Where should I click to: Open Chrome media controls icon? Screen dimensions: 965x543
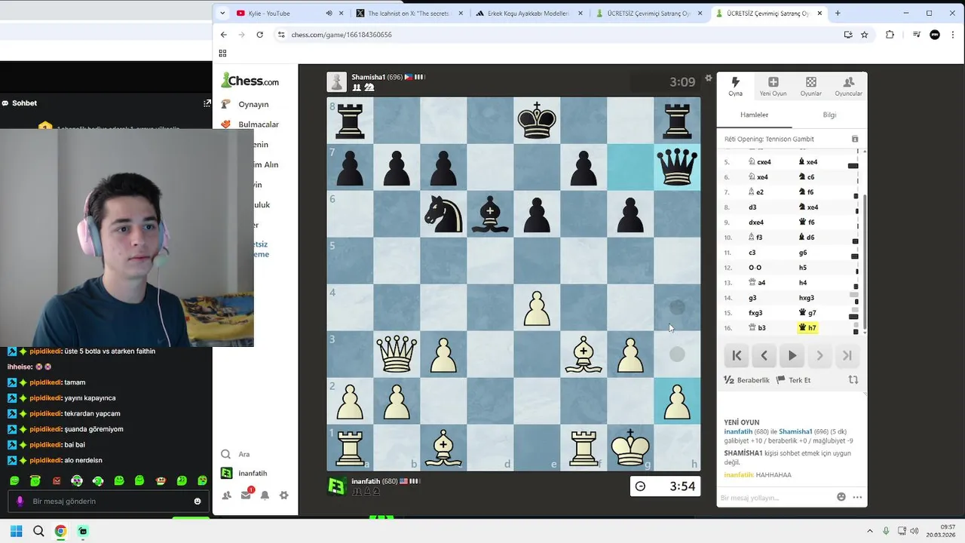(x=916, y=35)
